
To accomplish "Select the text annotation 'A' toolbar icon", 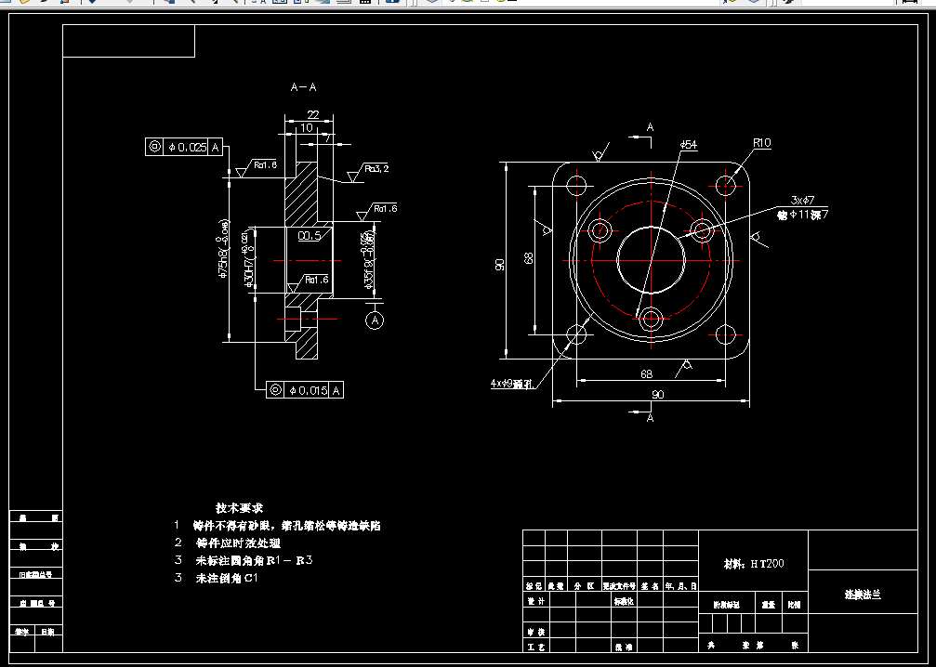I will [x=265, y=5].
